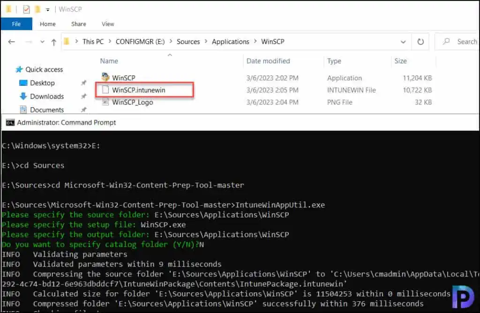Click the quick access toolbar properties icon
The image size is (480, 313).
27,9
